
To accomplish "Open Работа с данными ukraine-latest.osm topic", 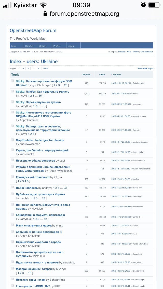I will click(43, 169).
